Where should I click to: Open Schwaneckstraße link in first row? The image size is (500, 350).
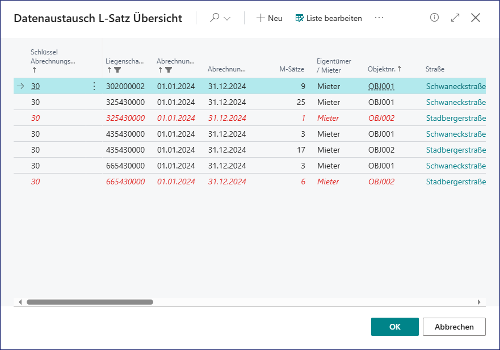tap(456, 86)
